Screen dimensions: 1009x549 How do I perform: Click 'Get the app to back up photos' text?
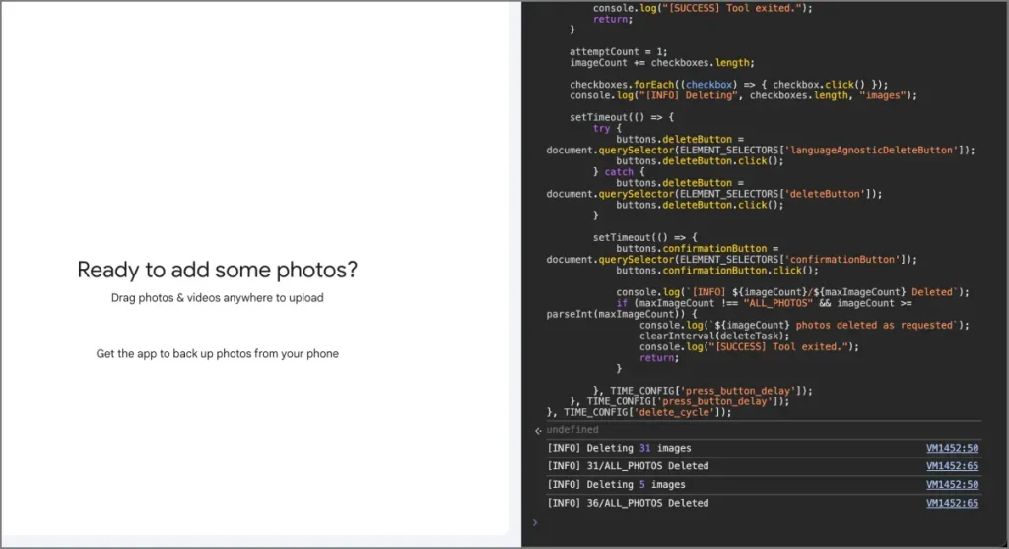coord(218,353)
